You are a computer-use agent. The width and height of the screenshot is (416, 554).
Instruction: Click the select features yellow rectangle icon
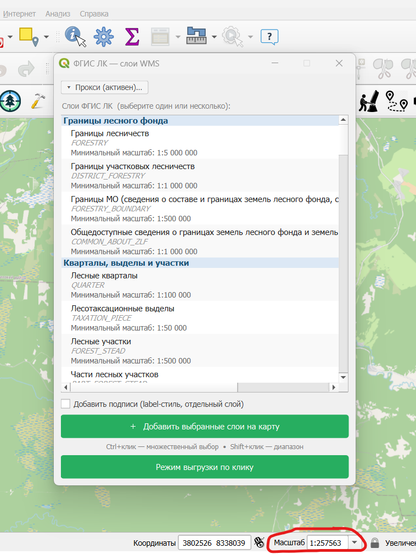click(29, 37)
